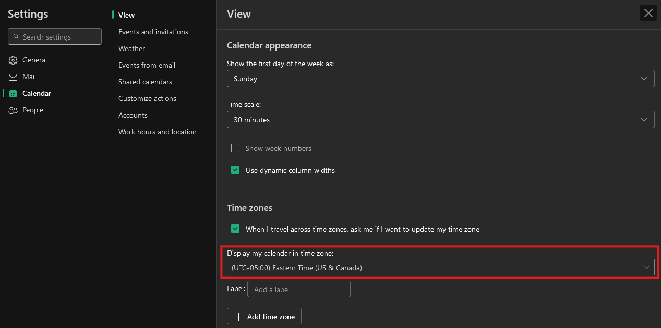Click the Add time zone button
The width and height of the screenshot is (661, 328).
265,317
